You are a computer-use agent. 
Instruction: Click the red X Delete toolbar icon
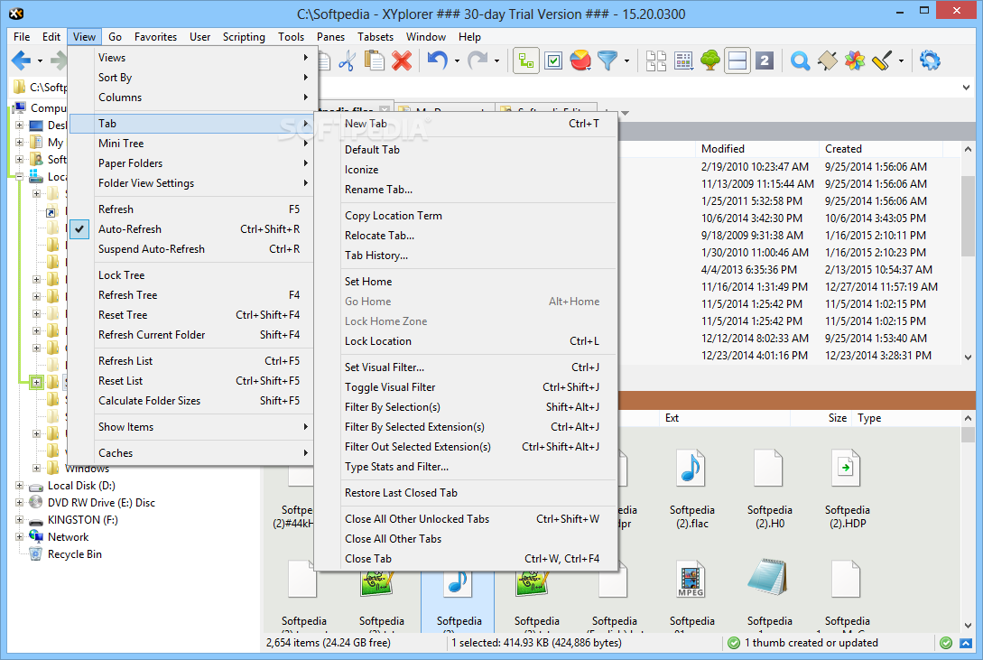401,60
